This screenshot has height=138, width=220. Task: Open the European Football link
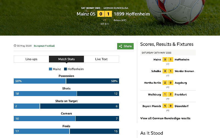44,46
